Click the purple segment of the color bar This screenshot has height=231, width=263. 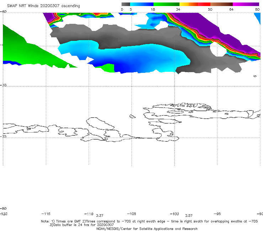246,4
